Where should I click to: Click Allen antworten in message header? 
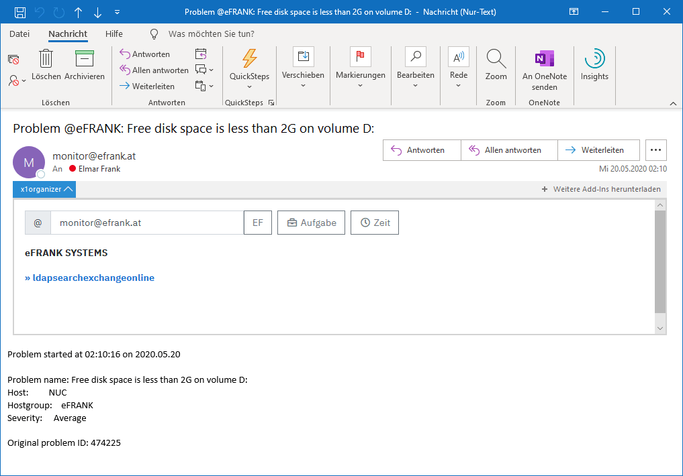click(x=509, y=150)
